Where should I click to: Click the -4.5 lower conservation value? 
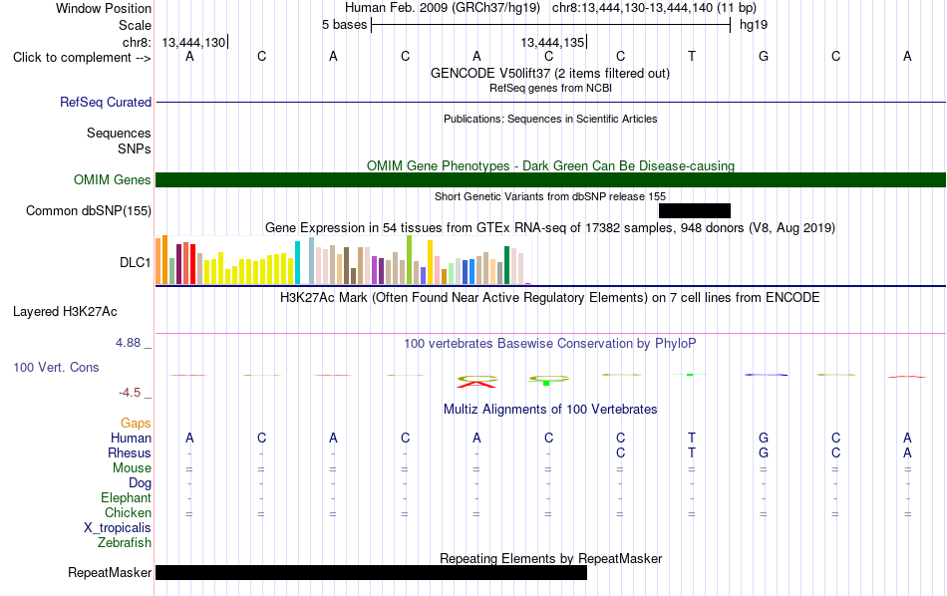coord(130,393)
